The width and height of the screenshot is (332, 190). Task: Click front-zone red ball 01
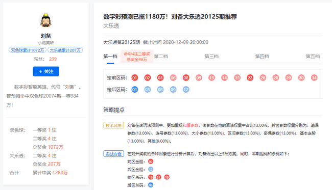coord(135,78)
